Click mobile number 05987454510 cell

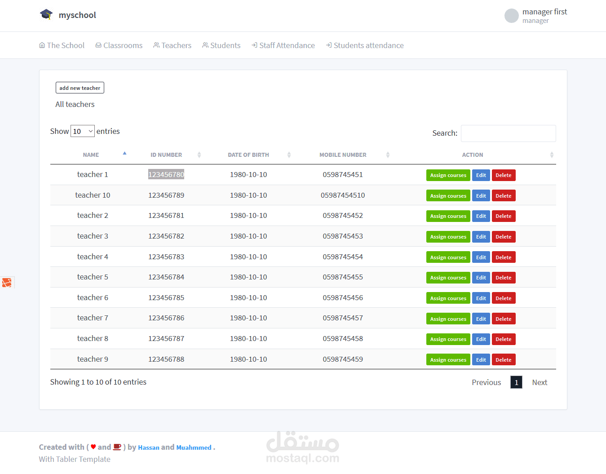click(x=343, y=195)
